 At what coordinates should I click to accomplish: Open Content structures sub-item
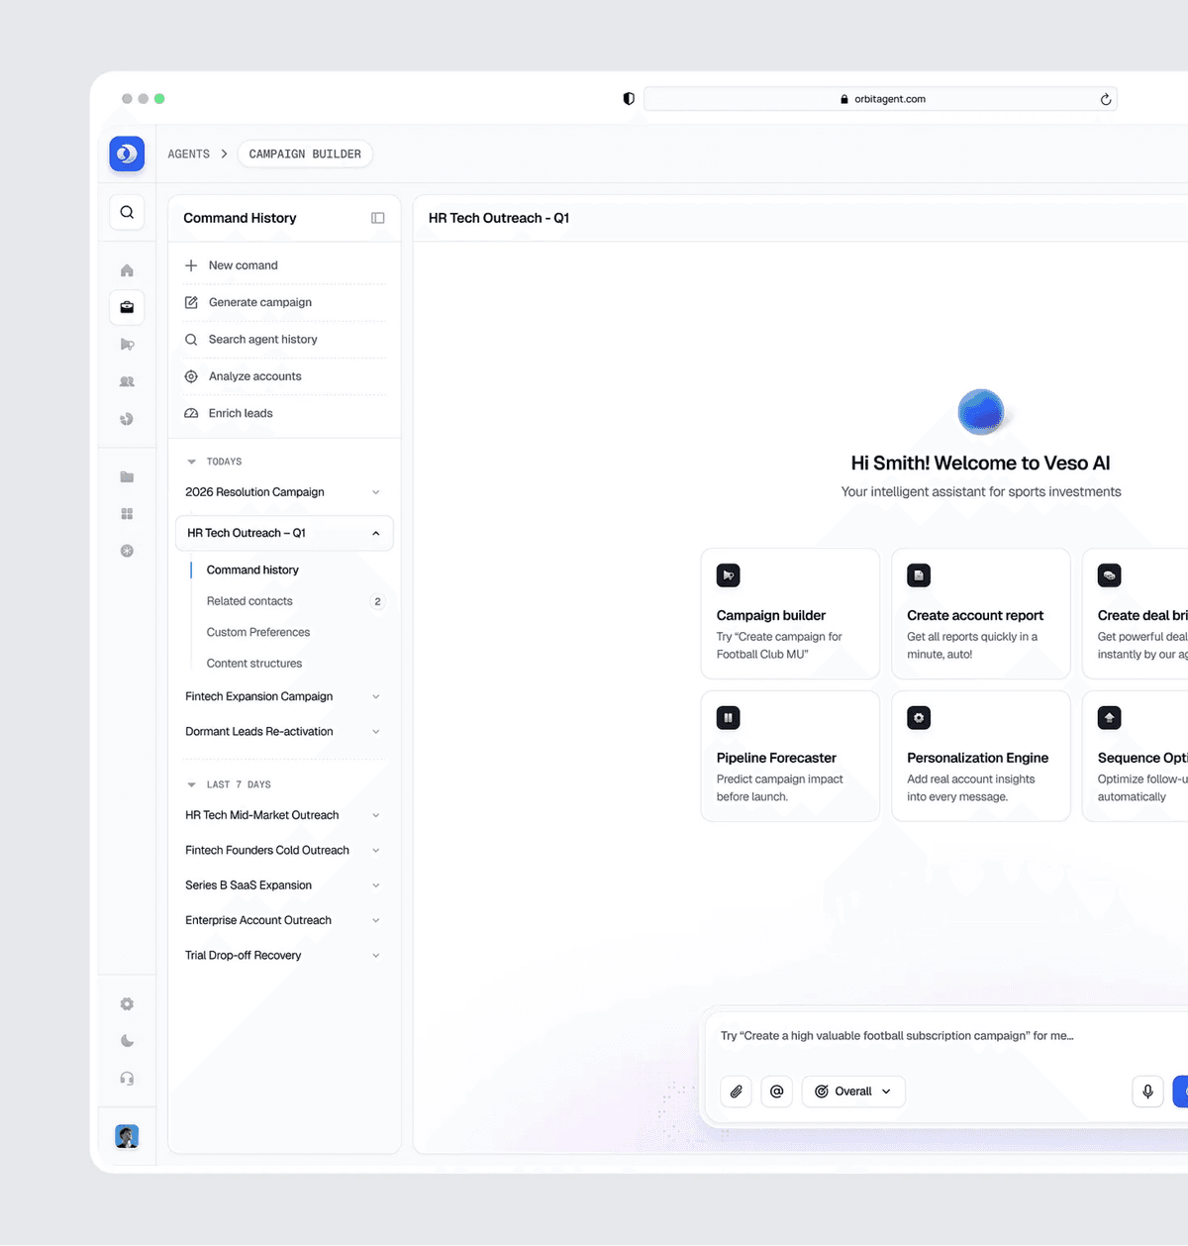point(254,664)
